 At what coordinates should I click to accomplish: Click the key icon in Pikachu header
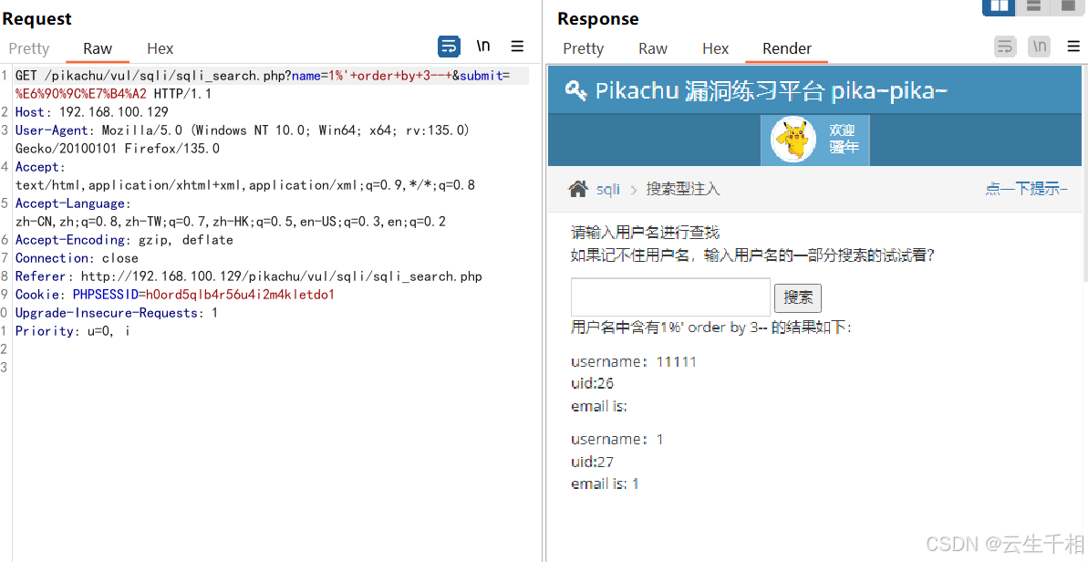point(575,90)
